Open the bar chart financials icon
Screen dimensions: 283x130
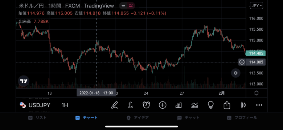pos(179,105)
